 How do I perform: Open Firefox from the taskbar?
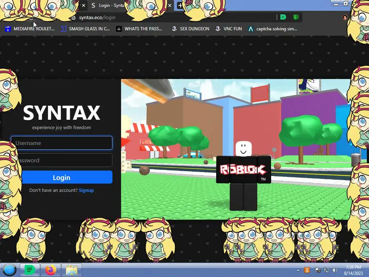click(x=50, y=270)
